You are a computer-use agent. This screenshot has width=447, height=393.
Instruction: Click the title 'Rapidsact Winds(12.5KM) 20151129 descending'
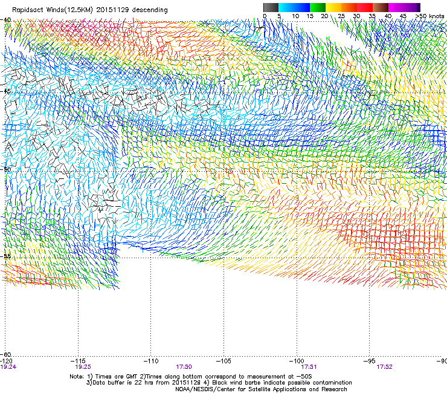click(x=90, y=10)
